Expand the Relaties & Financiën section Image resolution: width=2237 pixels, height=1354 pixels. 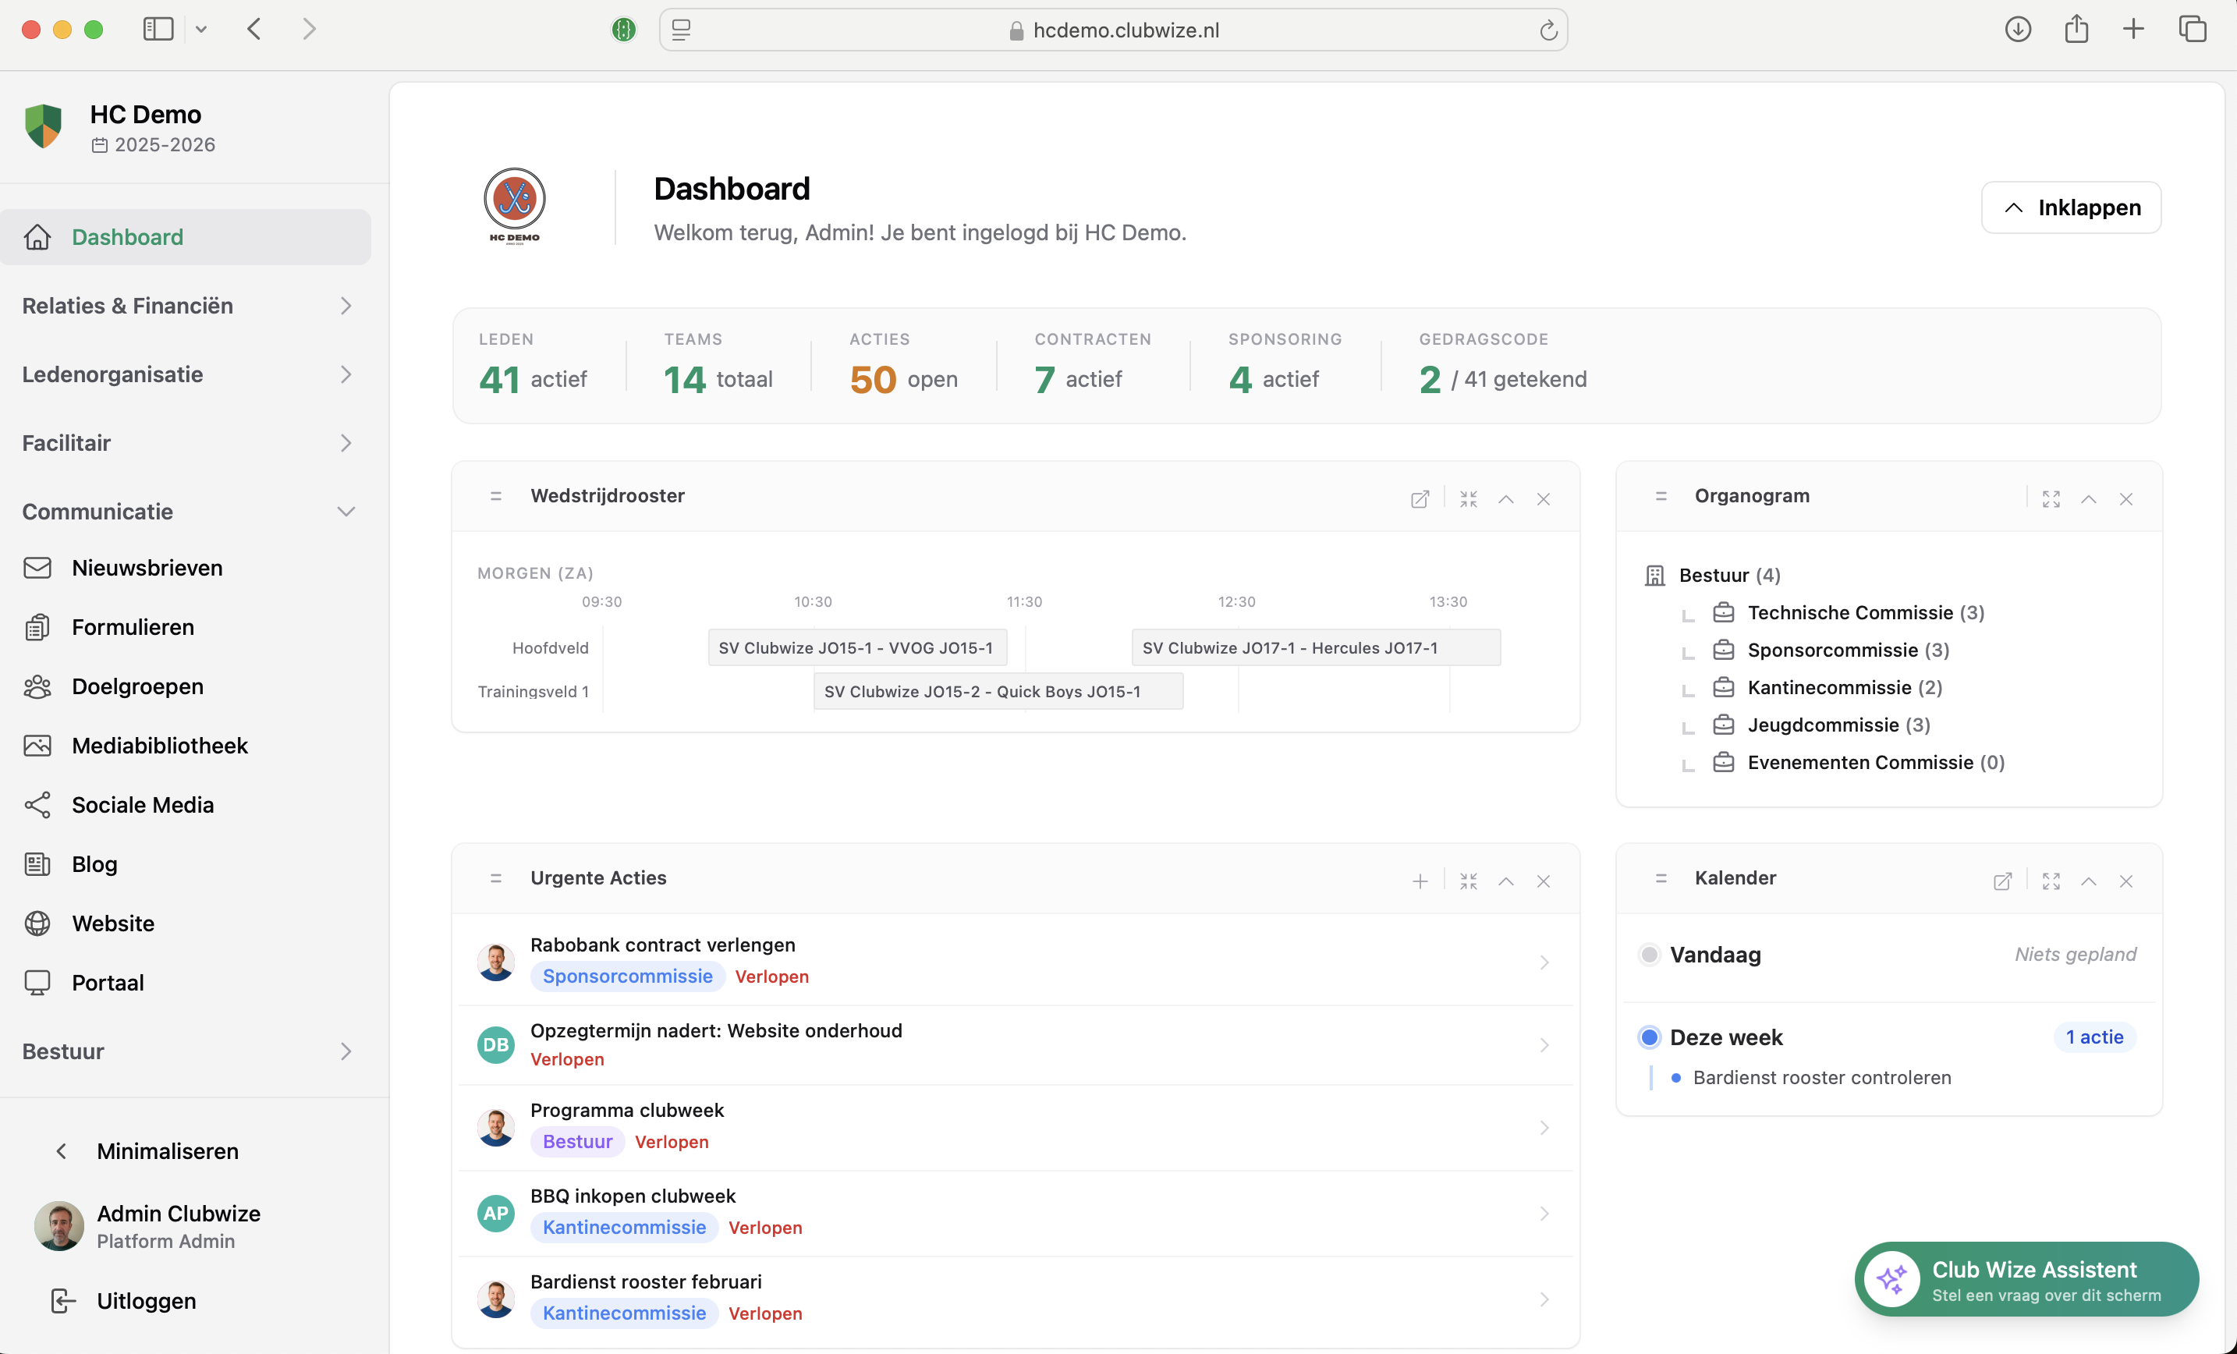346,306
